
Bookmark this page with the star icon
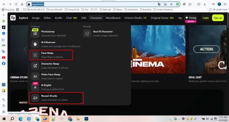(171, 4)
